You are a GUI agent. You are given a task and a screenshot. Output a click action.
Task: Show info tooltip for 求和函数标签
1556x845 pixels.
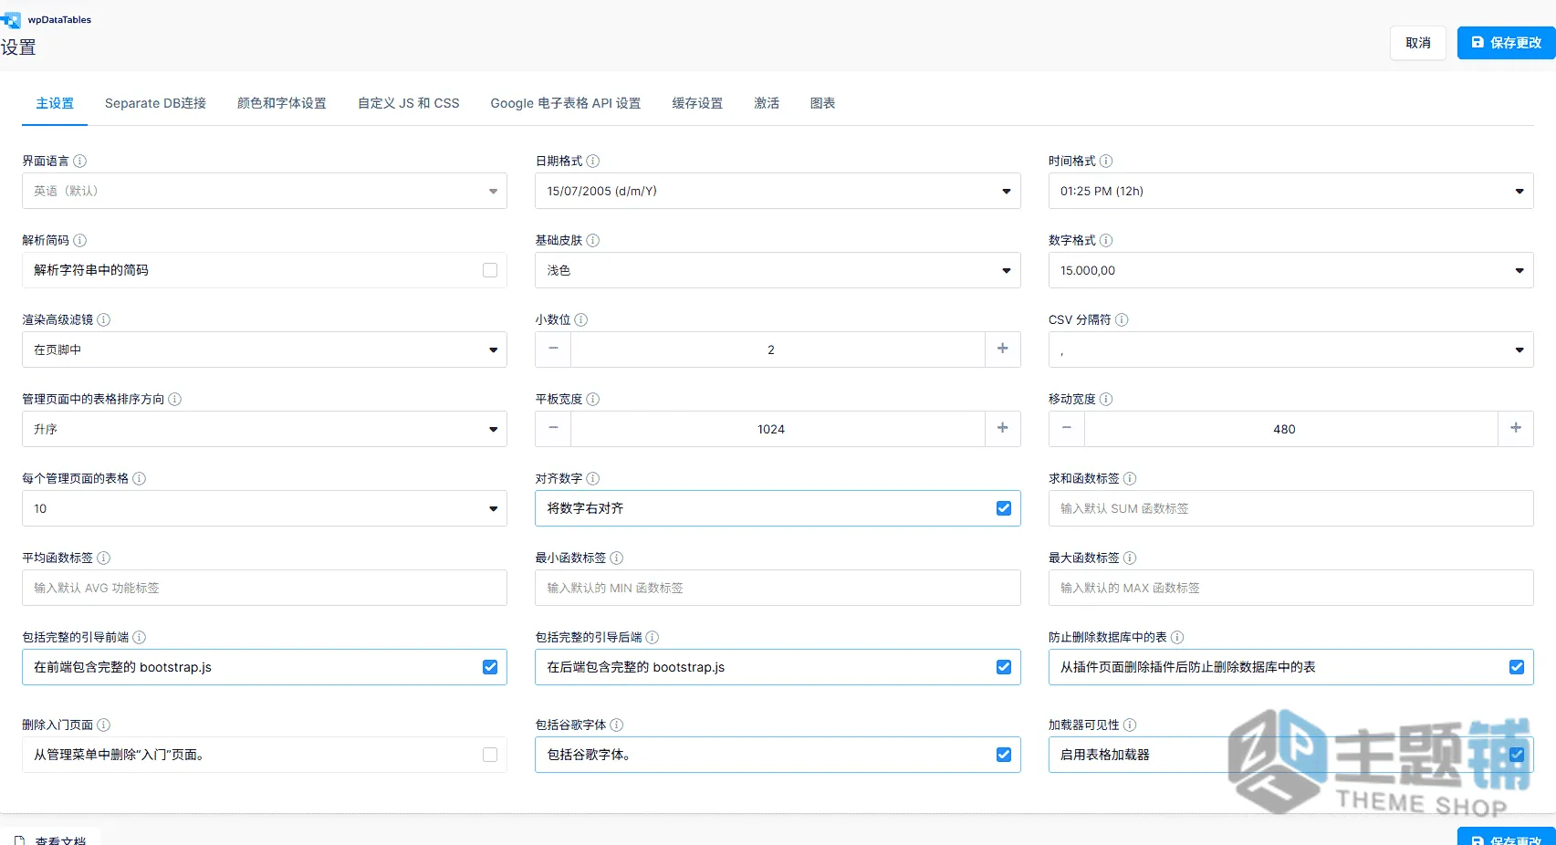coord(1130,478)
